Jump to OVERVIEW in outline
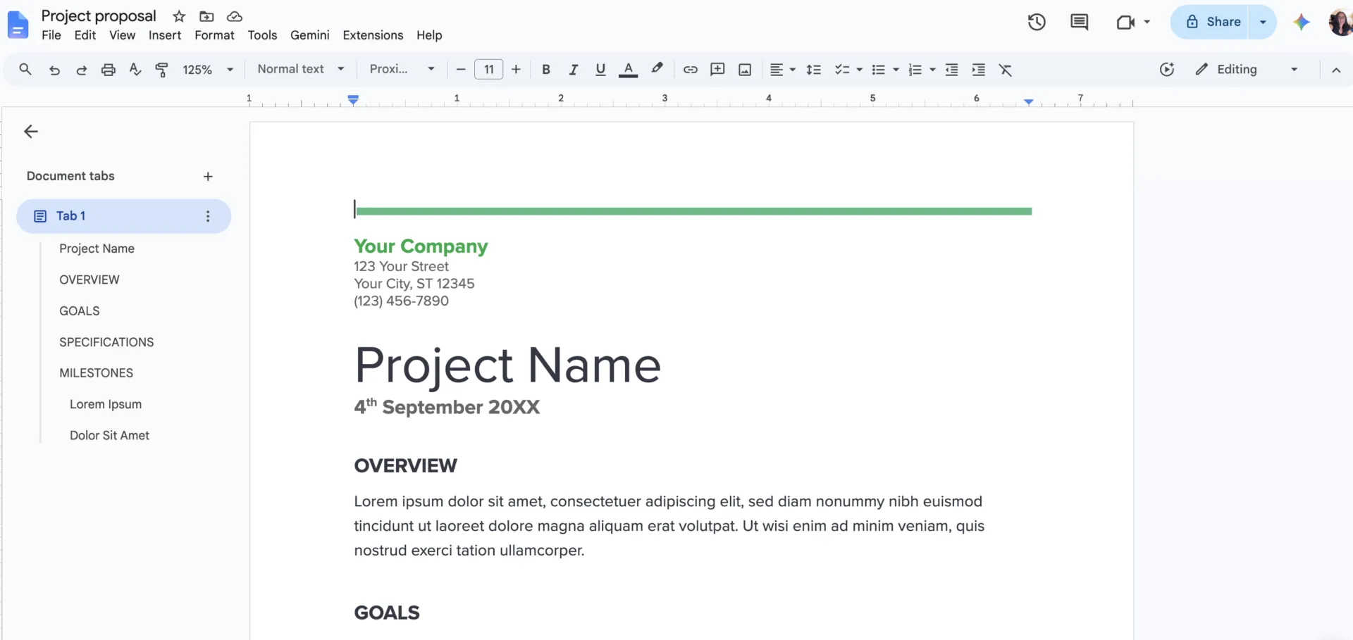This screenshot has height=640, width=1353. point(89,280)
